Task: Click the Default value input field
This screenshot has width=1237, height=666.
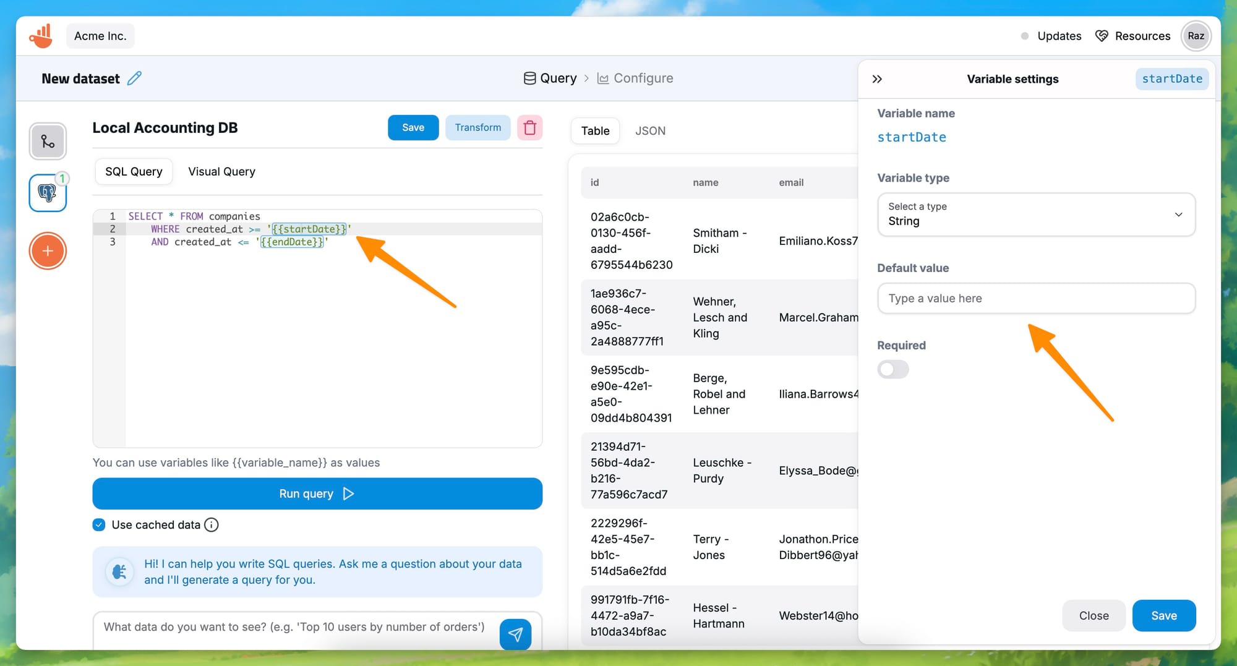Action: pos(1036,299)
